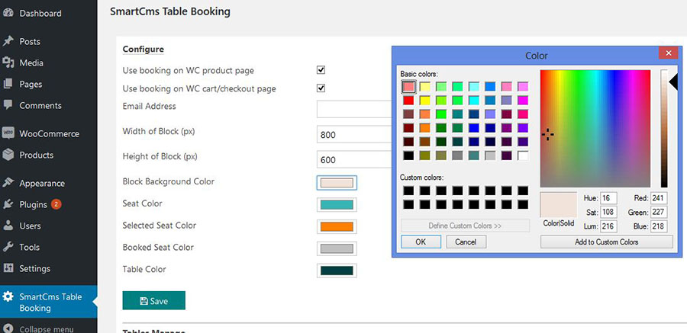Screen dimensions: 687x333
Task: Toggle Use booking on WC cart/checkout page
Action: 321,88
